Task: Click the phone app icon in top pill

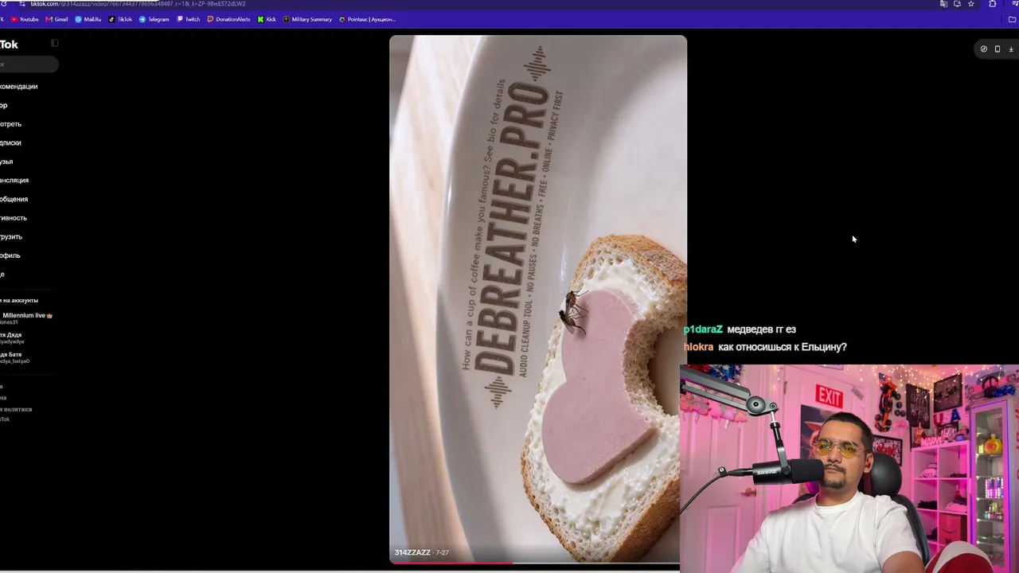Action: (998, 49)
